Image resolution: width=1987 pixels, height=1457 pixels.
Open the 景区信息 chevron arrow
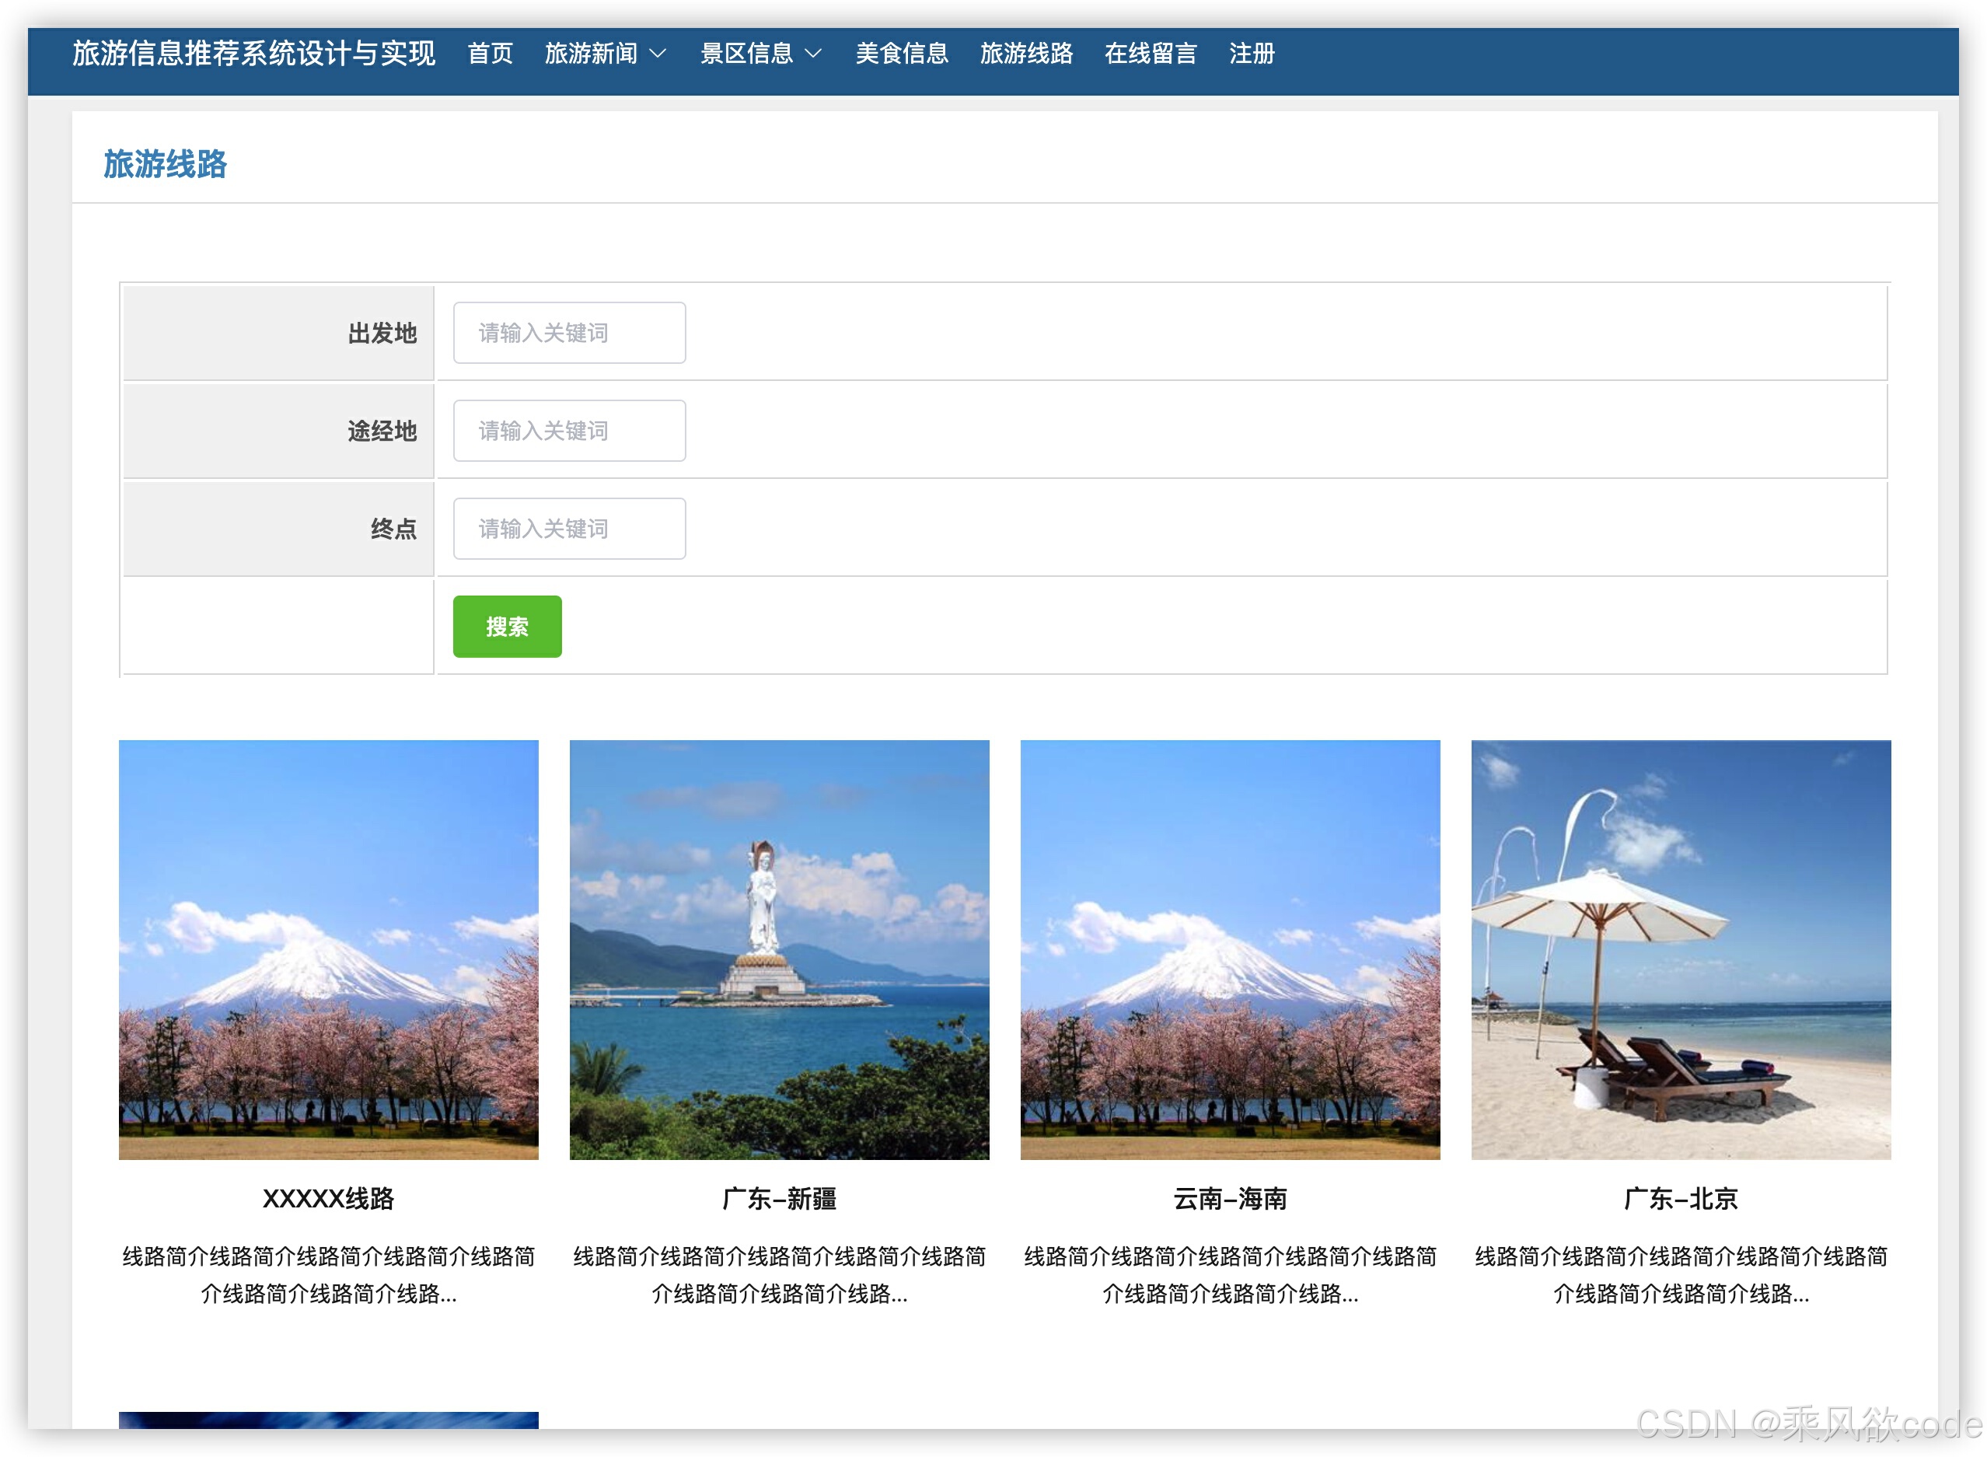point(814,54)
